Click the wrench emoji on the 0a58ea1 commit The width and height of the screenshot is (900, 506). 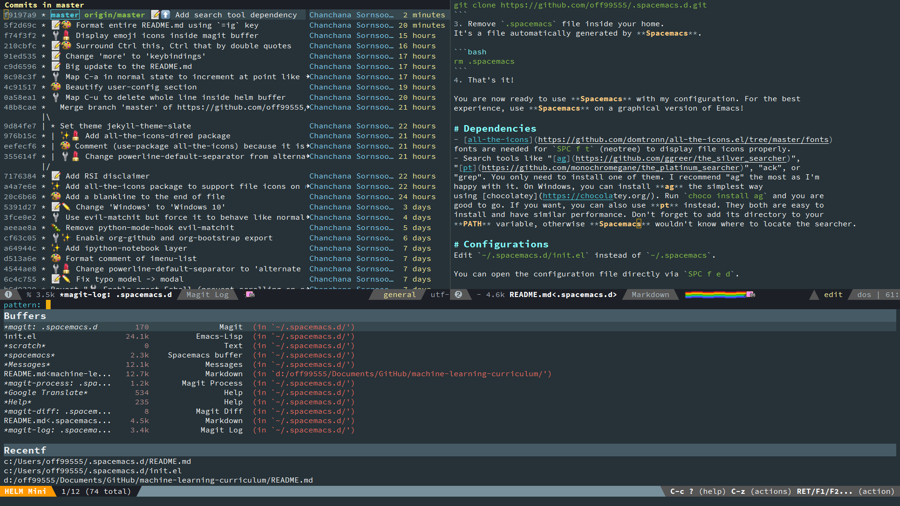point(56,97)
